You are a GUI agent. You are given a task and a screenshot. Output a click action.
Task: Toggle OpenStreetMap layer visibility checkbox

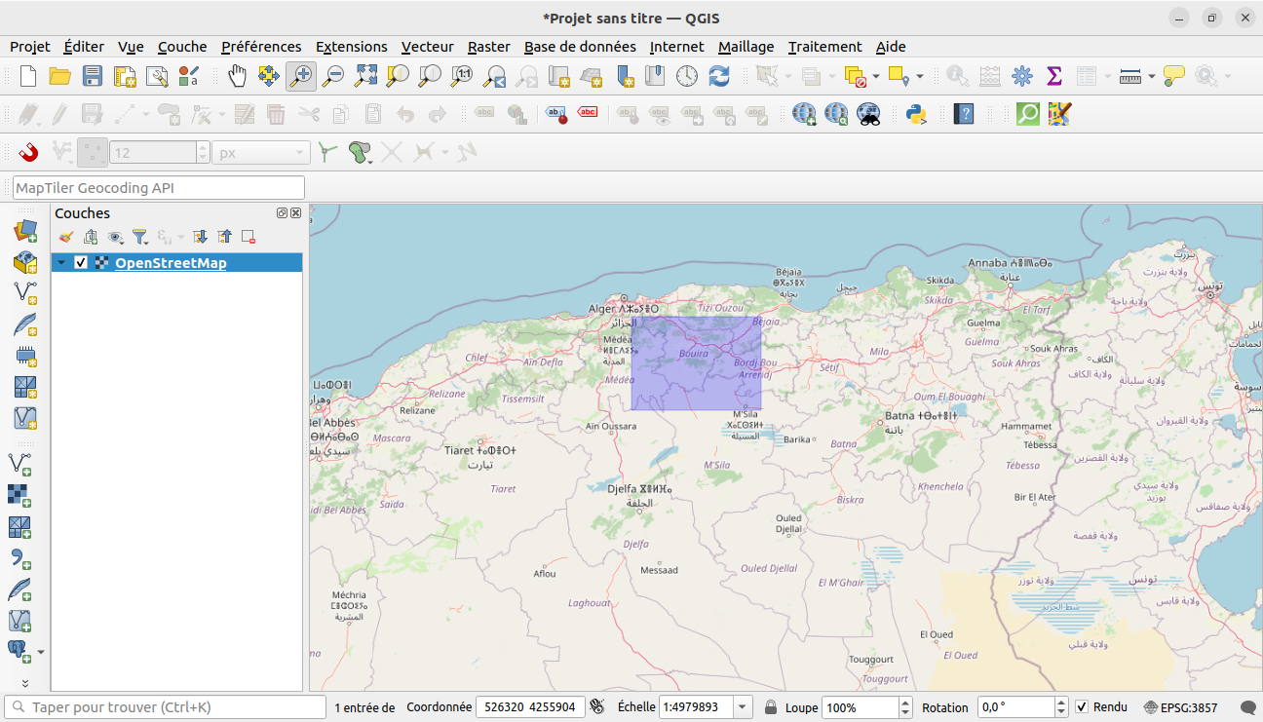tap(81, 263)
